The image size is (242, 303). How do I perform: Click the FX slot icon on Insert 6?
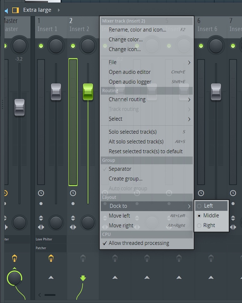211,258
